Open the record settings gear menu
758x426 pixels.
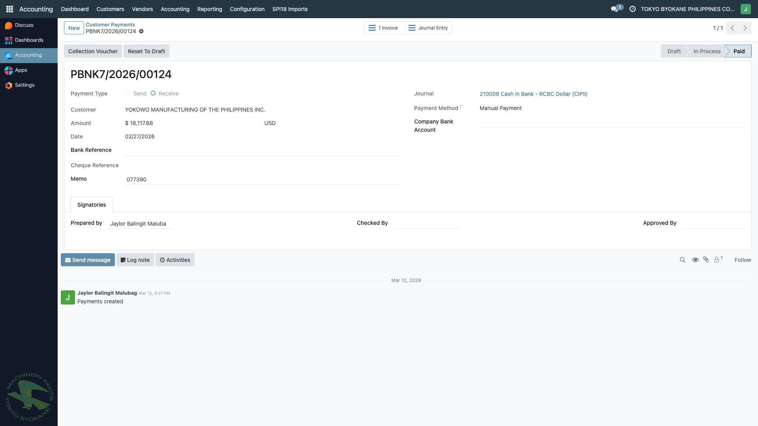point(141,31)
